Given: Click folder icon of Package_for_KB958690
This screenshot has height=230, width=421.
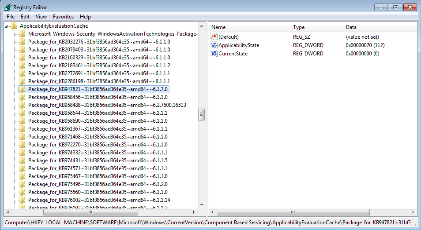Looking at the screenshot, I should point(23,121).
